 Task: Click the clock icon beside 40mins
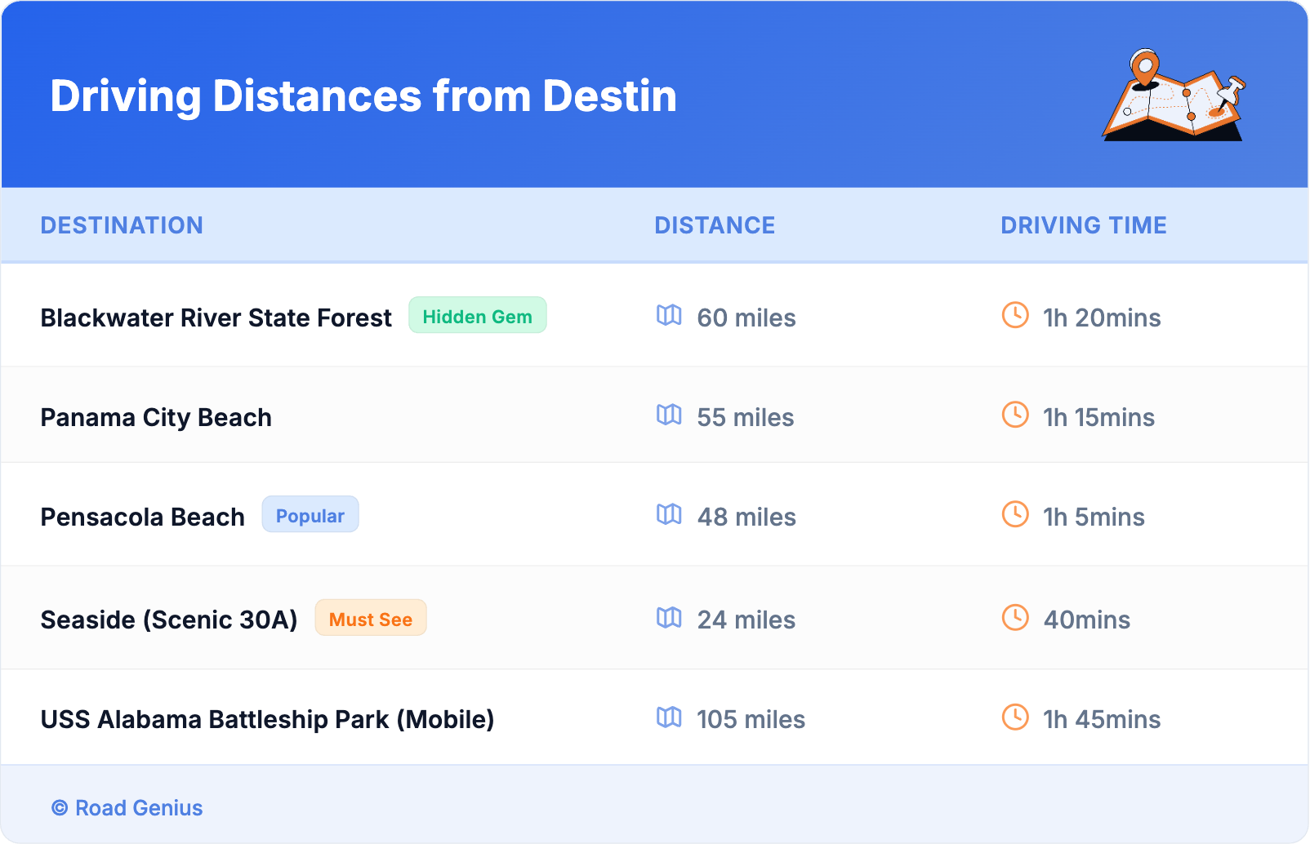click(x=1015, y=617)
